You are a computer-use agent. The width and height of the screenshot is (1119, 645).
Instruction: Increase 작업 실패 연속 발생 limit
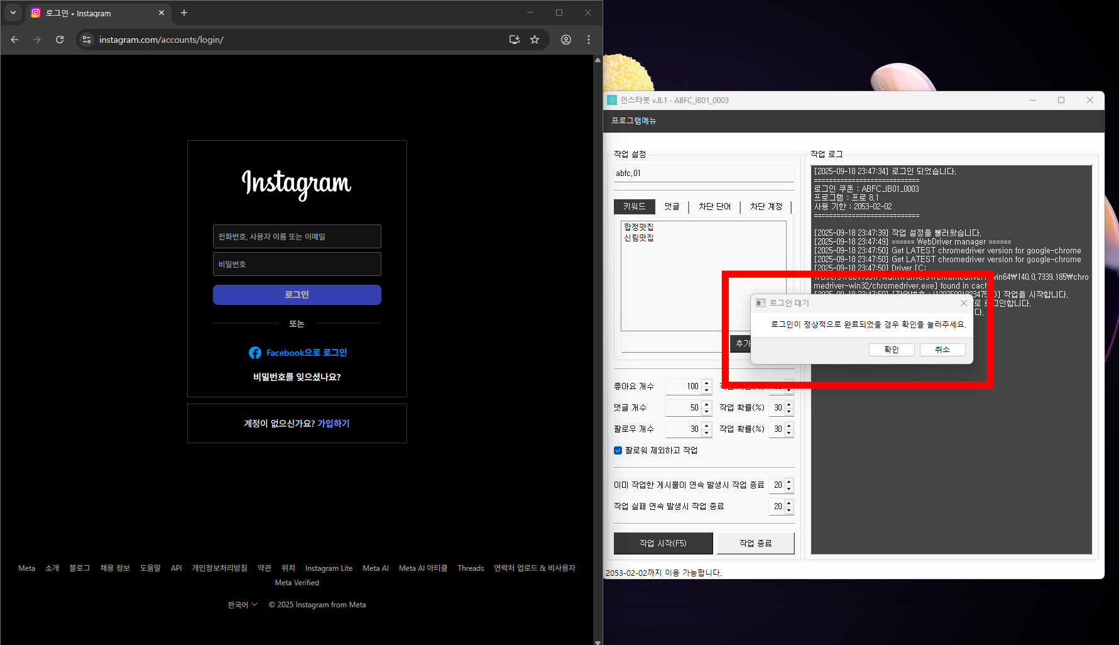[789, 503]
